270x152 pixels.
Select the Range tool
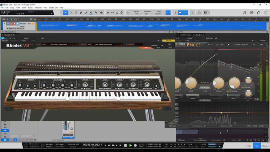coord(71,13)
